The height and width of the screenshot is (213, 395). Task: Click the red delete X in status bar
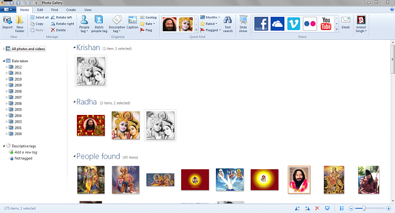pos(317,208)
